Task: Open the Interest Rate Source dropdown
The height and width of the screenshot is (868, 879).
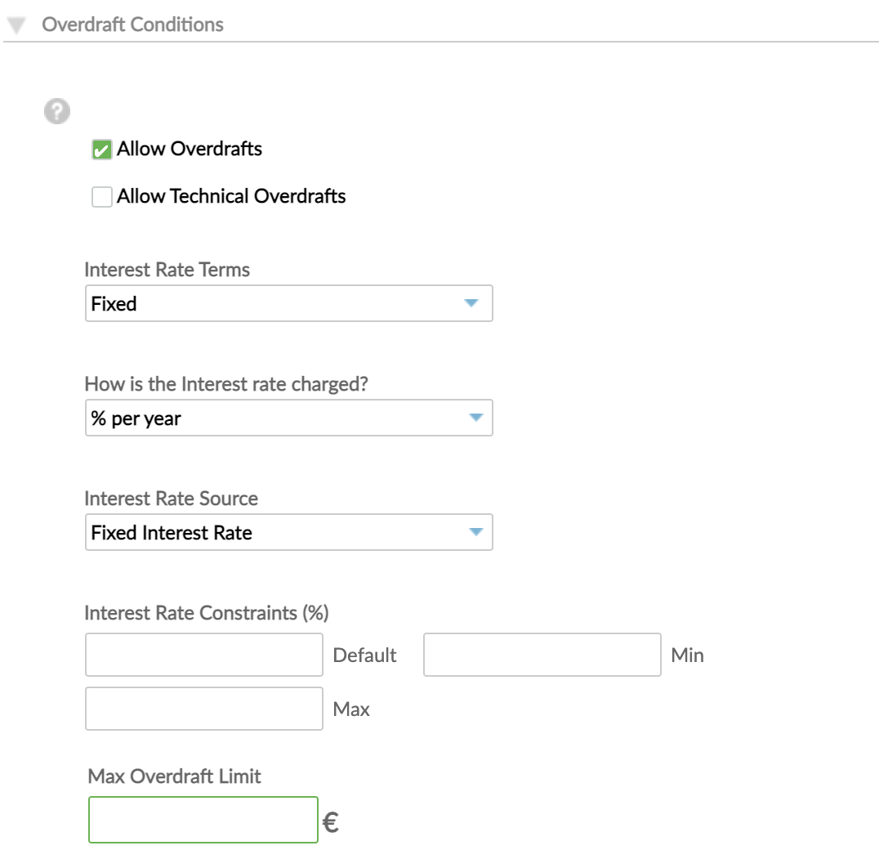Action: pos(473,532)
